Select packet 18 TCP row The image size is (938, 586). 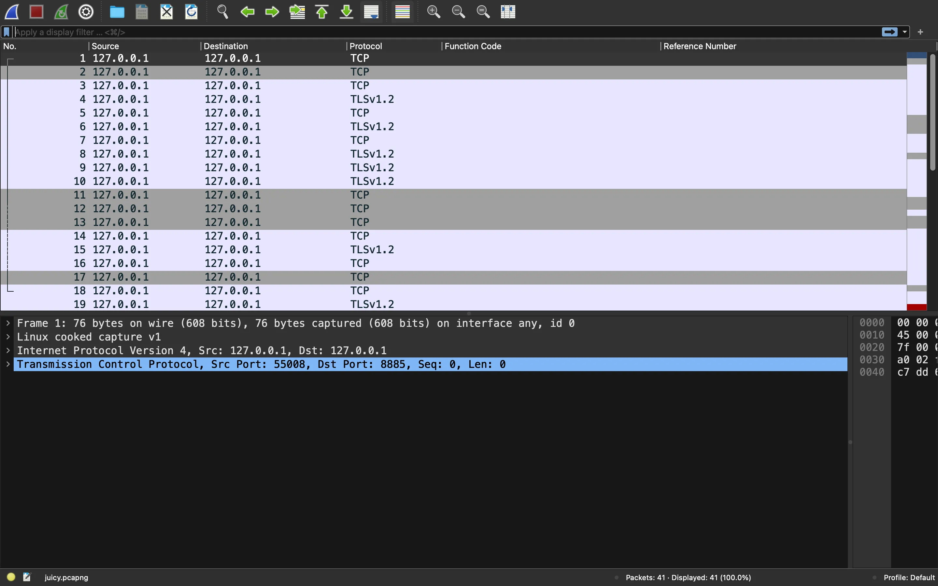coord(453,291)
